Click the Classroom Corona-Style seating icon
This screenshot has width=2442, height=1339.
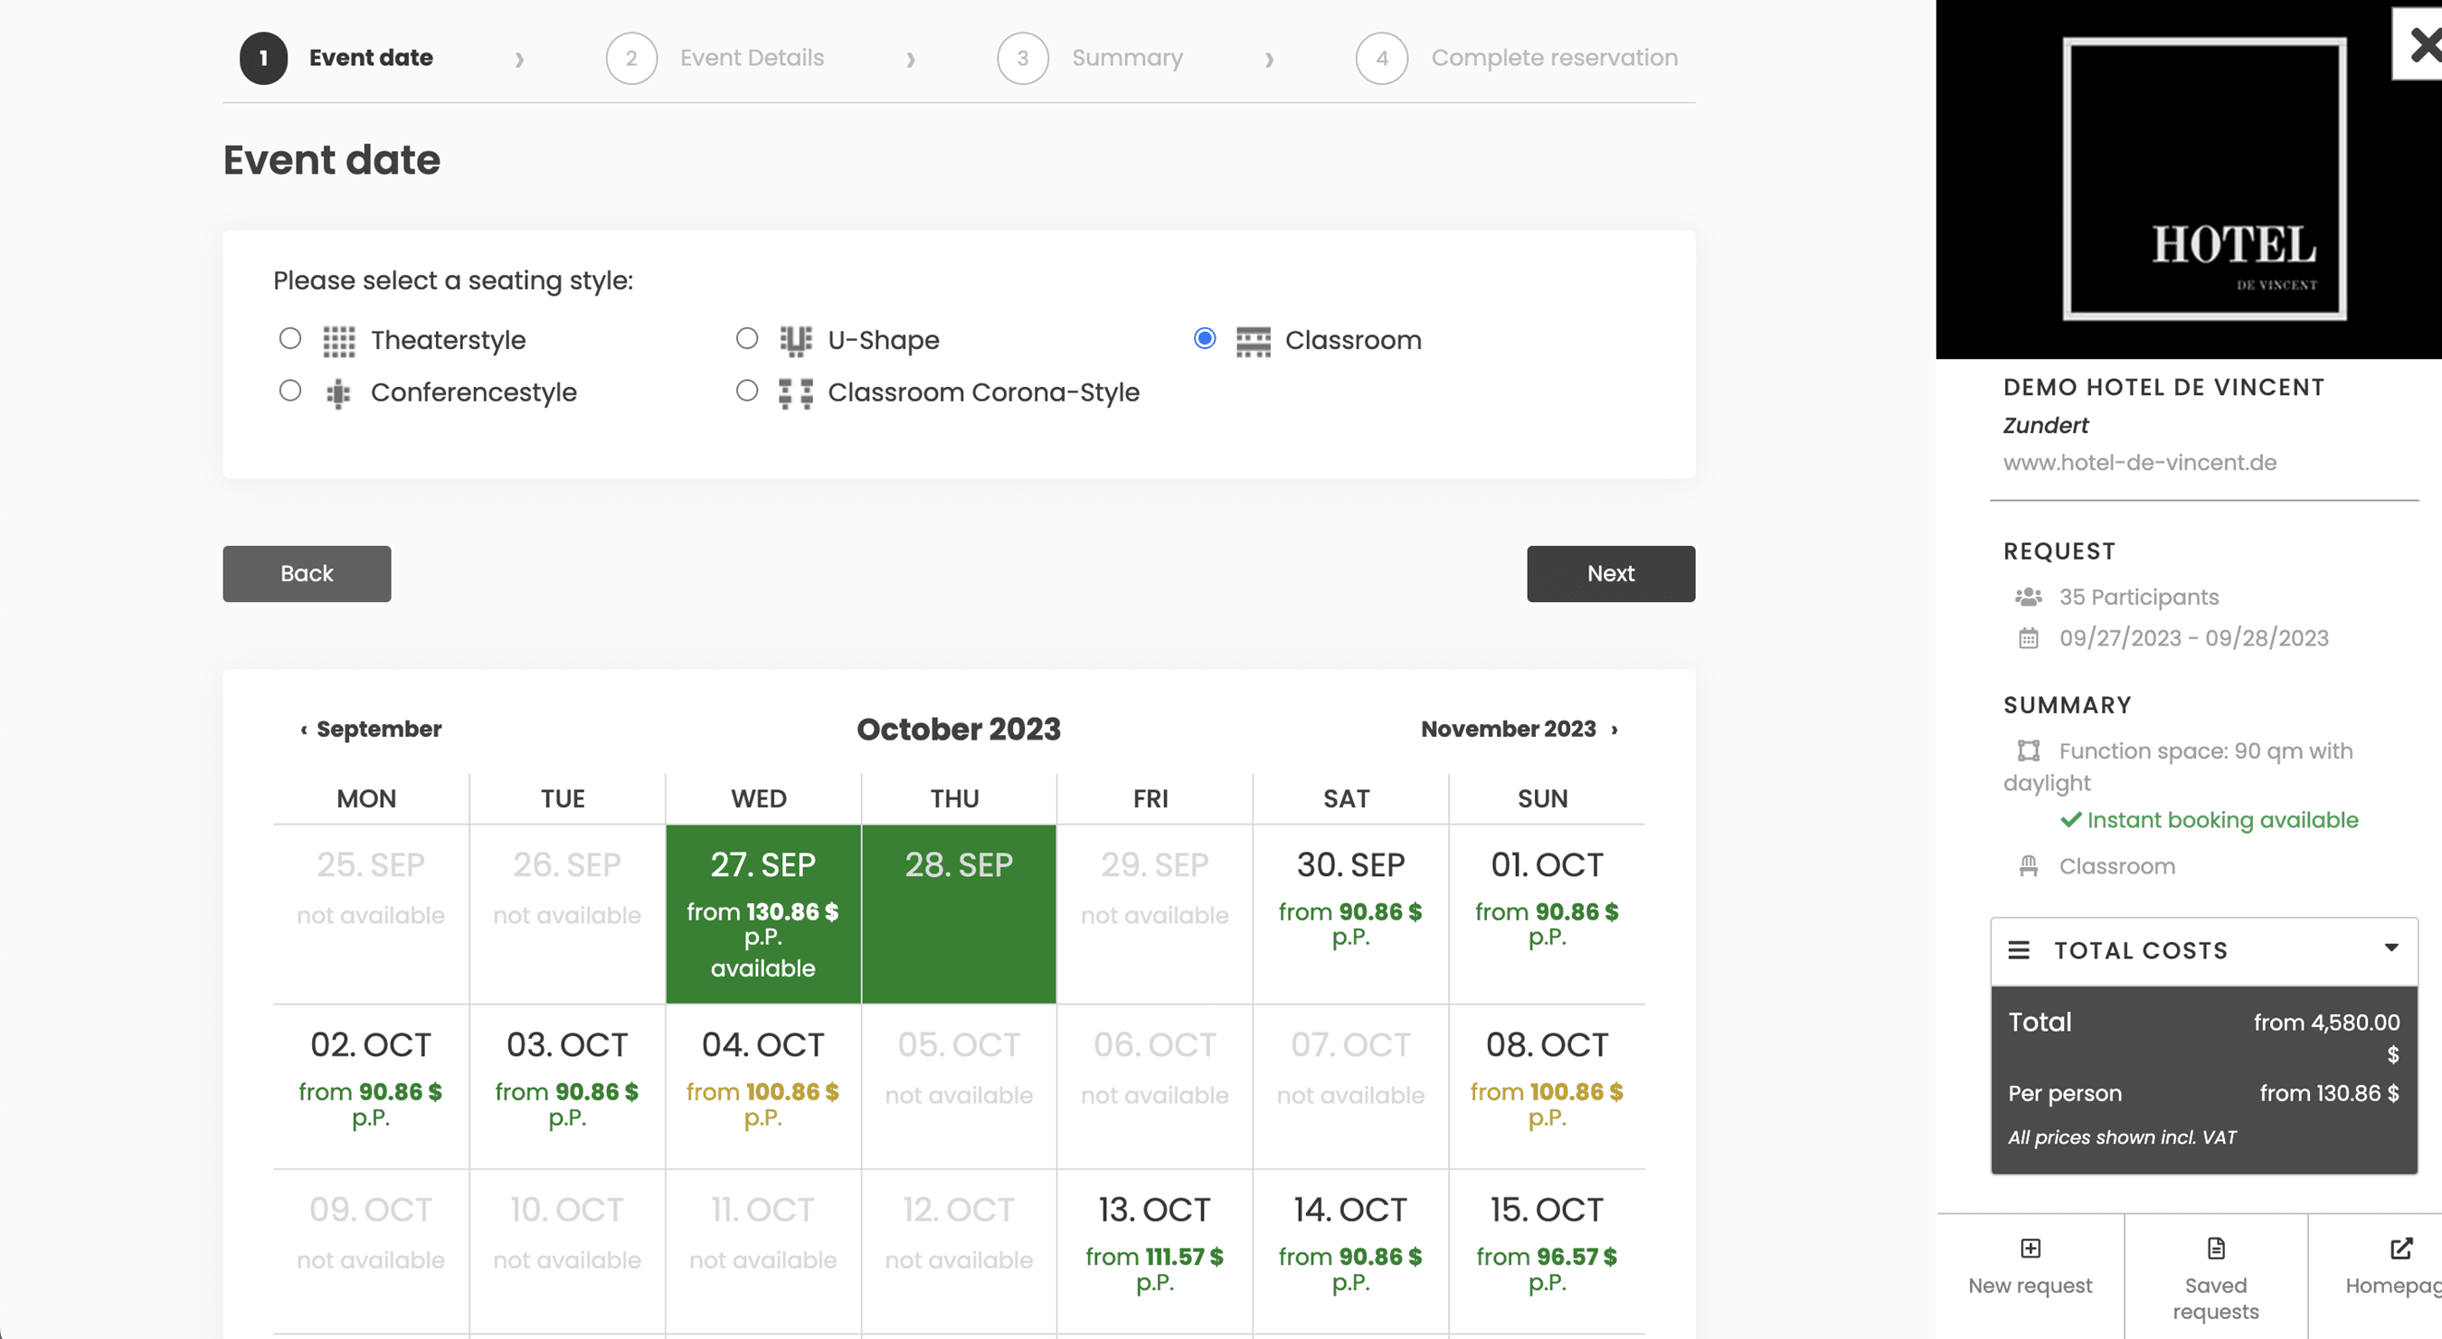coord(795,392)
